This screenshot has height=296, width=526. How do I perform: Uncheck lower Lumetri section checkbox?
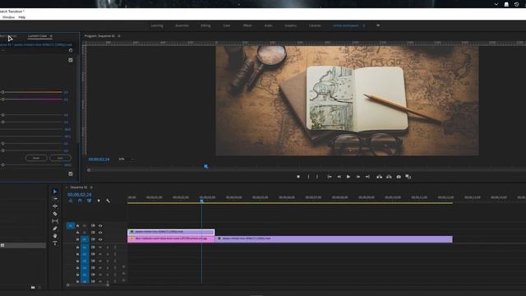pos(71,173)
